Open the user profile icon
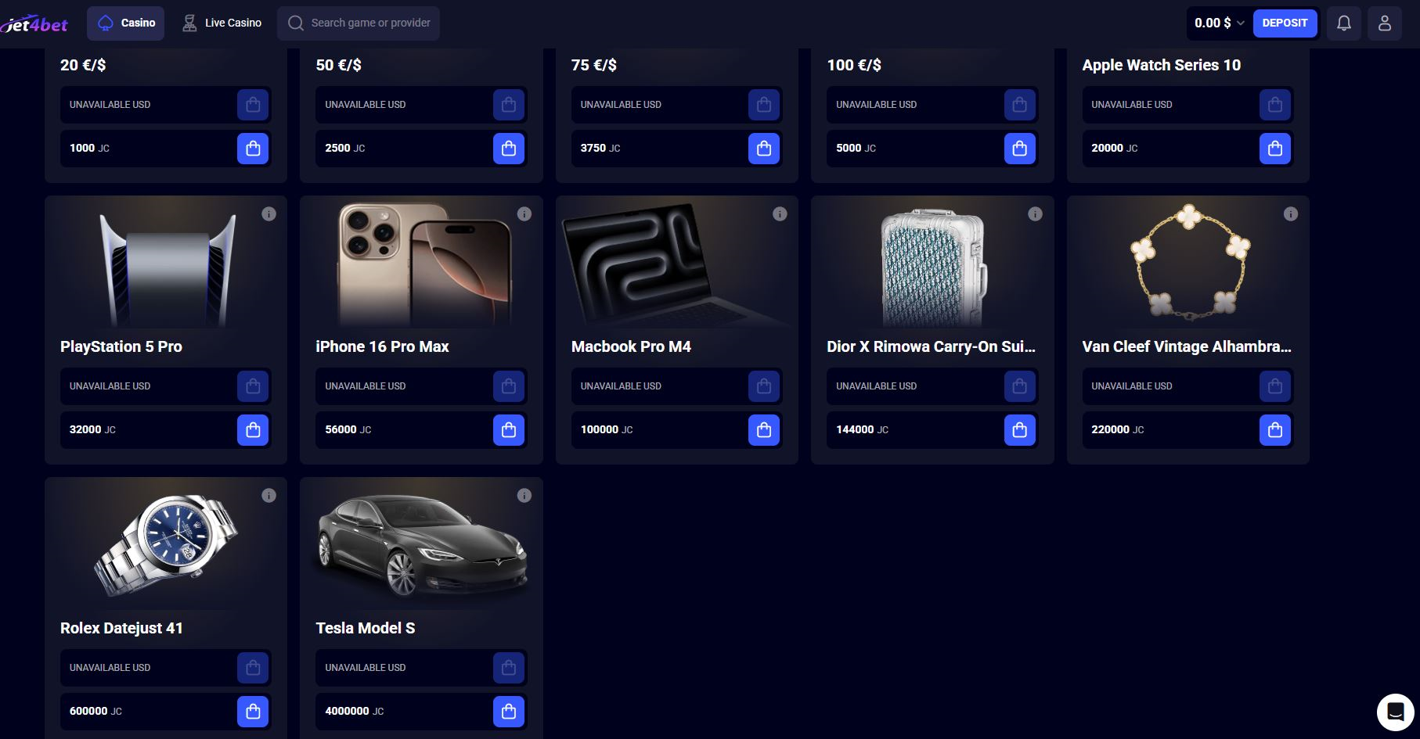 coord(1384,23)
